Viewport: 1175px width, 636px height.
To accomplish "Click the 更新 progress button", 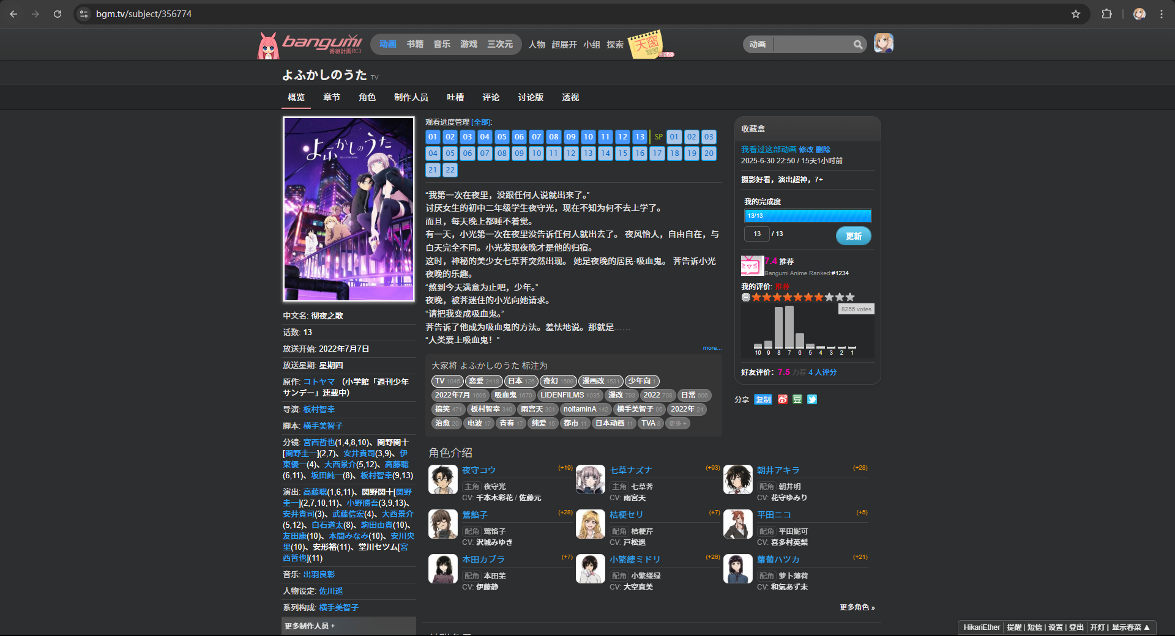I will pyautogui.click(x=854, y=236).
